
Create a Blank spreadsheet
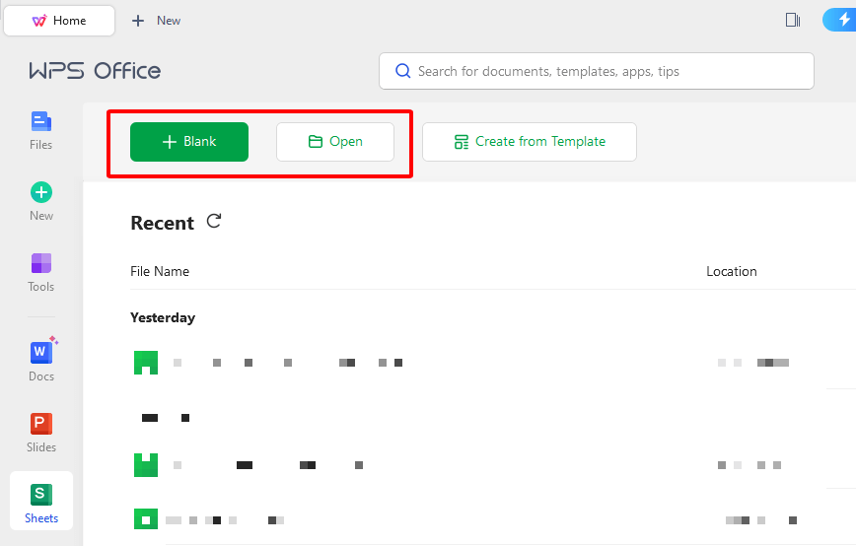click(189, 142)
